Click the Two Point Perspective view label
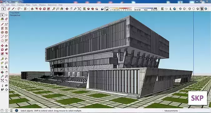This screenshot has height=113, width=211. [x=15, y=14]
